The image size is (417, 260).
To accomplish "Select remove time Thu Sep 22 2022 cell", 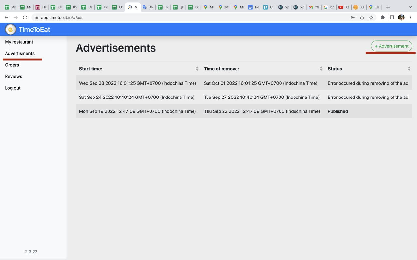I will tap(262, 111).
